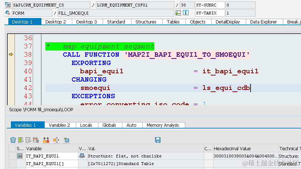Click the trash icon to delete variables
The width and height of the screenshot is (301, 169).
(13, 140)
